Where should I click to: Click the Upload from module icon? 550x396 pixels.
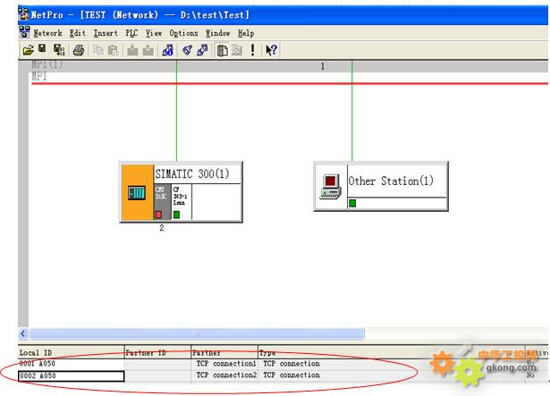[148, 50]
